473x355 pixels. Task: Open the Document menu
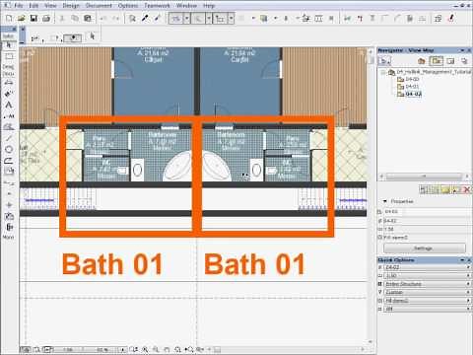[99, 6]
